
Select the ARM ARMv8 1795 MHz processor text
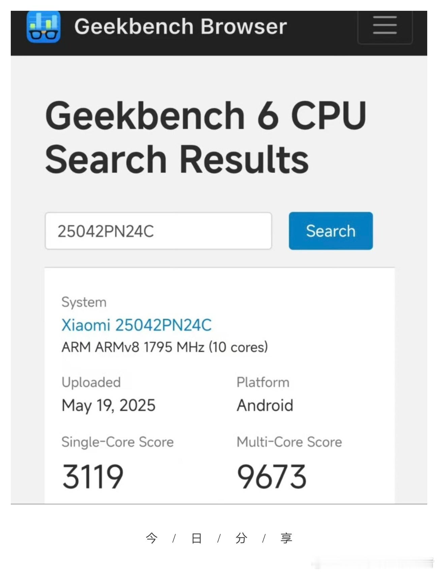point(164,347)
